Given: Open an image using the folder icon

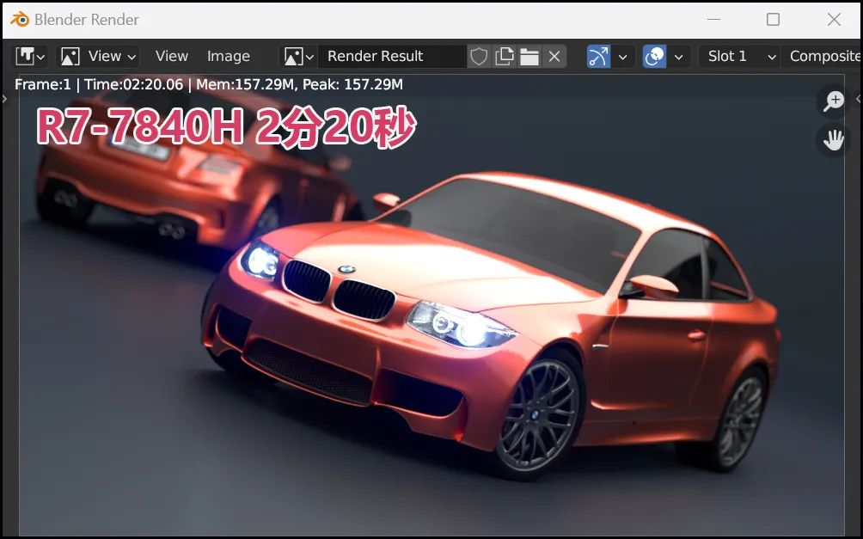Looking at the screenshot, I should click(x=529, y=56).
